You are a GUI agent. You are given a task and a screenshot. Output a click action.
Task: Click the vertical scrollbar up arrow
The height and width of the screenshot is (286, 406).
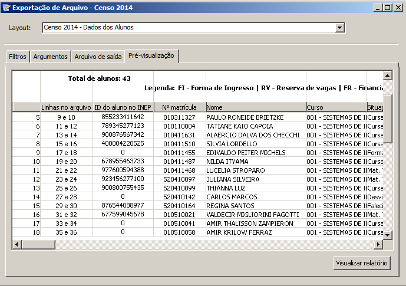pyautogui.click(x=387, y=76)
